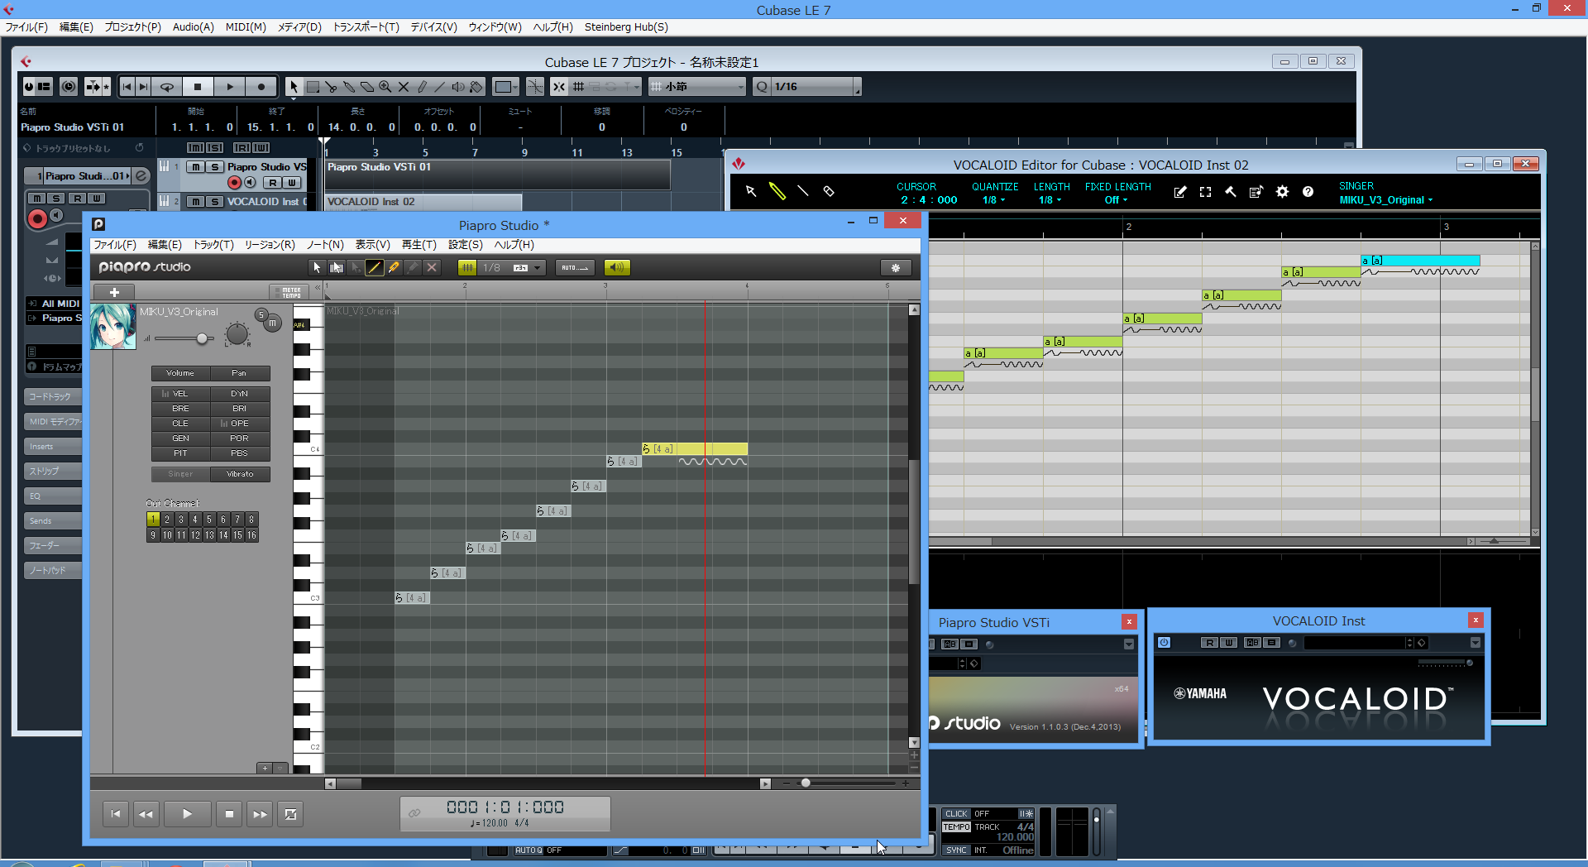Image resolution: width=1588 pixels, height=867 pixels.
Task: Click Play in Piapro Studio transport
Action: click(x=187, y=814)
